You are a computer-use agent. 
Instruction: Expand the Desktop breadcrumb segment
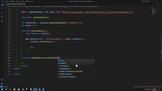tap(19, 6)
